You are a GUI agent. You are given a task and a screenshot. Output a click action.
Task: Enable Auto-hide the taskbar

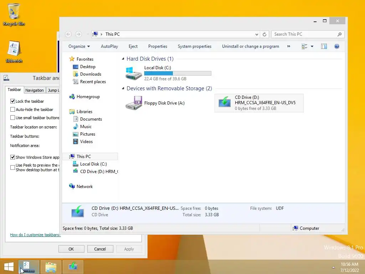tap(12, 109)
